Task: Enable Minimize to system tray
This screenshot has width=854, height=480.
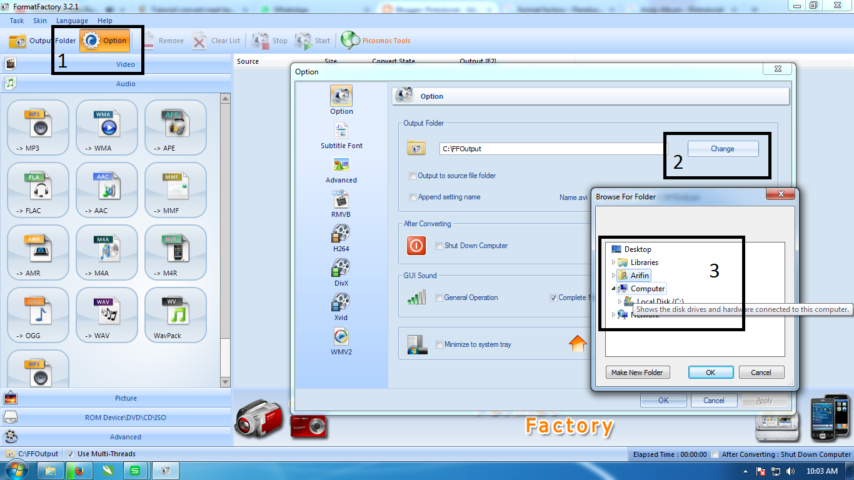Action: [439, 344]
